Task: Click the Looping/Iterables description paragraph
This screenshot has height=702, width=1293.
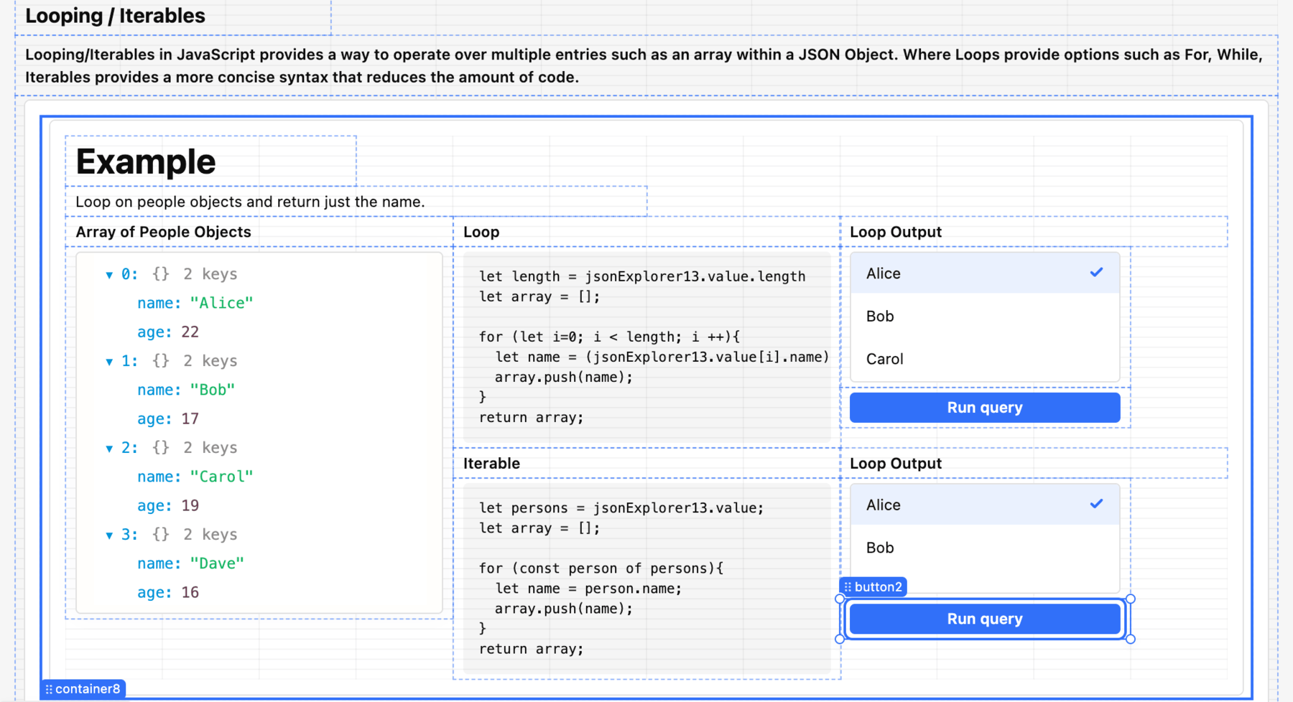Action: pyautogui.click(x=644, y=65)
